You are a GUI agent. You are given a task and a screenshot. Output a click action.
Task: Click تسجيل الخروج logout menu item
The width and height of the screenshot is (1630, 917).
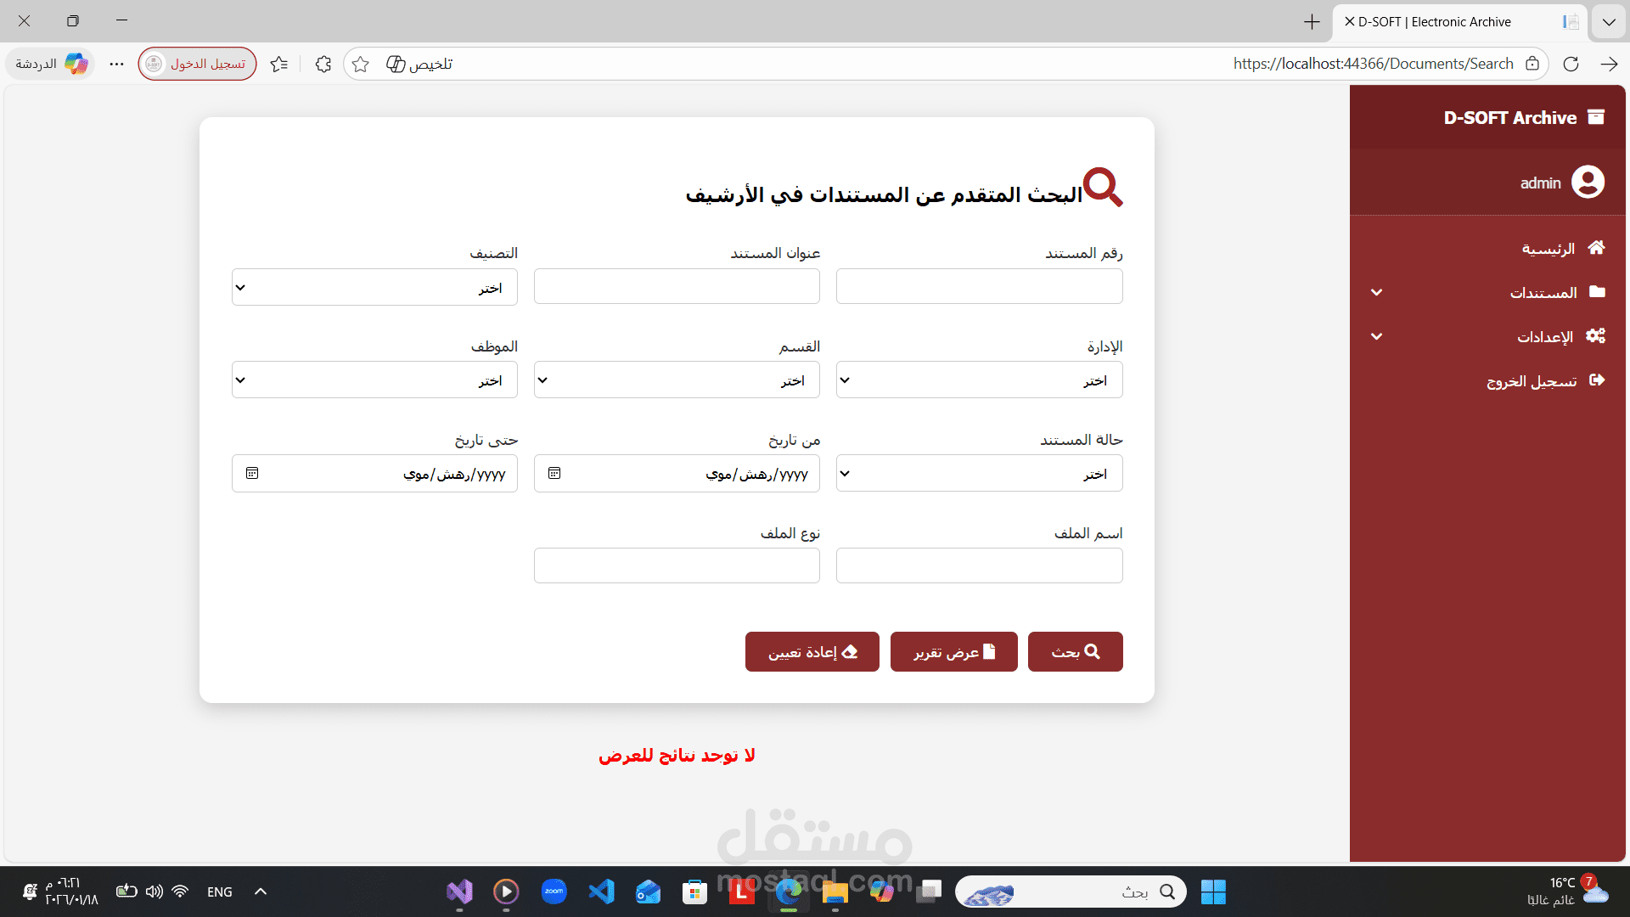click(1532, 380)
